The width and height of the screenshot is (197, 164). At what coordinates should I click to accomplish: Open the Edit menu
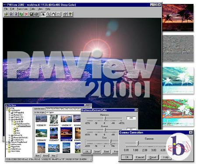(x=12, y=9)
